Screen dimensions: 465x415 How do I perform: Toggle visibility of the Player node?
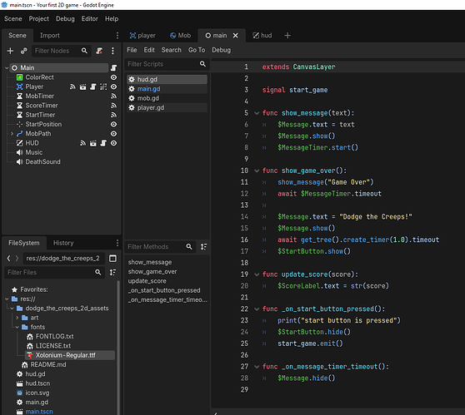coord(113,86)
